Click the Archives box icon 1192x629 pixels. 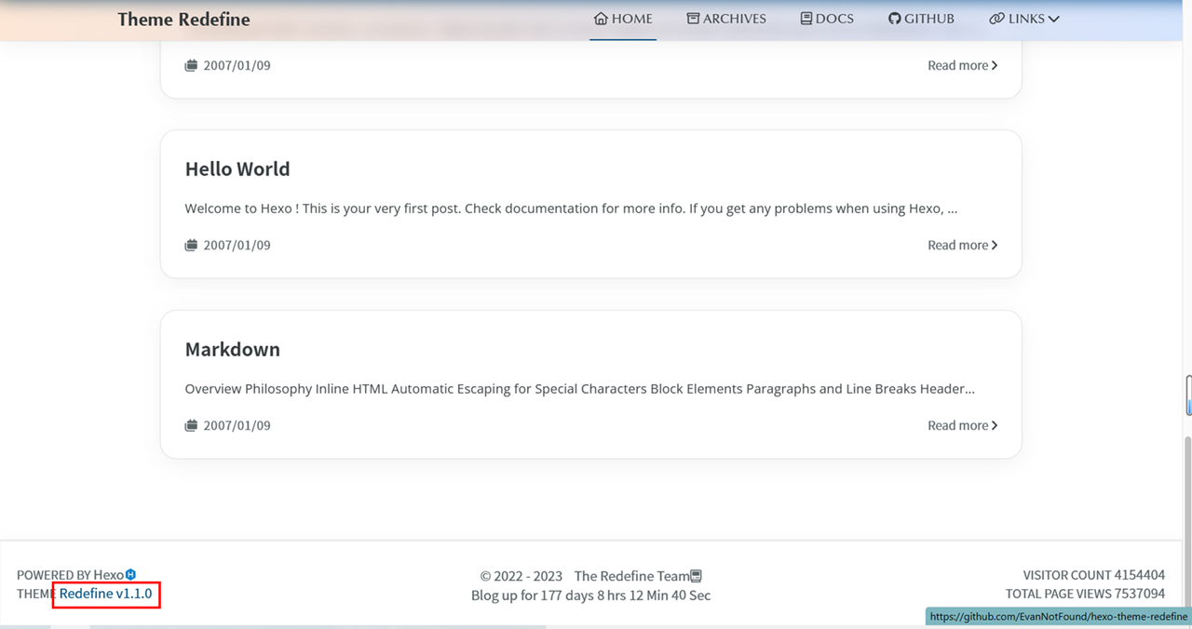pyautogui.click(x=693, y=19)
